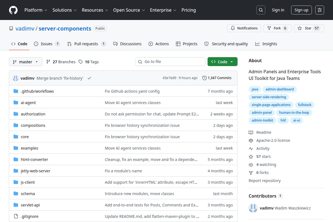Open the vadimv owner link

point(25,28)
